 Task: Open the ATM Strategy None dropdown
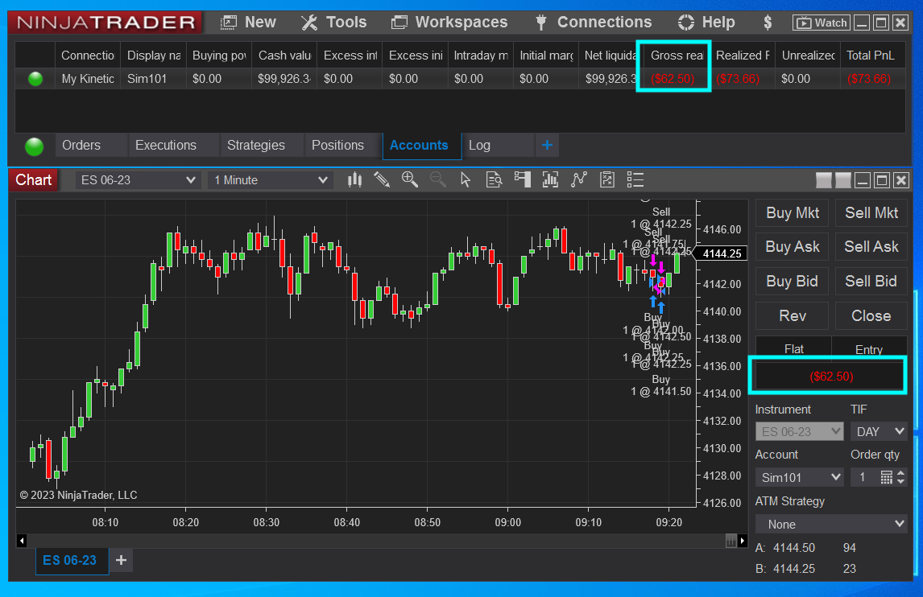pyautogui.click(x=831, y=524)
